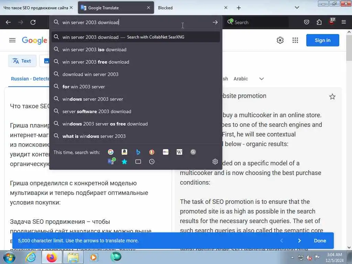Choose suggestion for win 2003 server
Viewport: 352px width, 264px height.
pyautogui.click(x=135, y=87)
